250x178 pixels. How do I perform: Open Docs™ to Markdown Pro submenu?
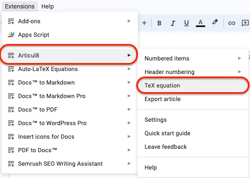tap(69, 96)
